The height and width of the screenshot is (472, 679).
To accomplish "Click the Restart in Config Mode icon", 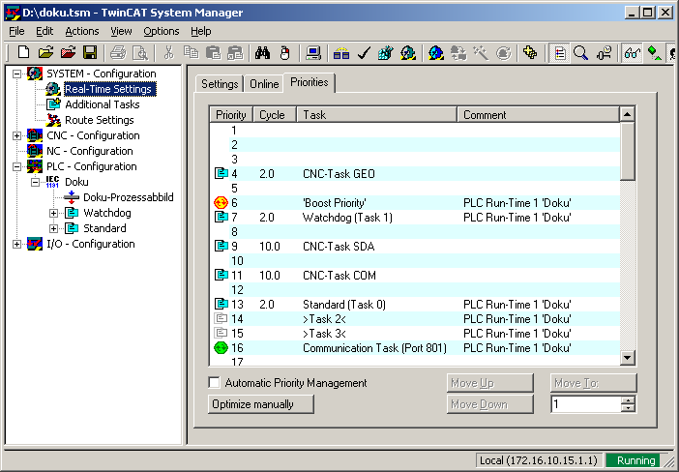I will click(436, 53).
